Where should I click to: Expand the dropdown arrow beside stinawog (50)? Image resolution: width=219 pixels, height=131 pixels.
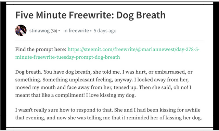tap(59, 30)
